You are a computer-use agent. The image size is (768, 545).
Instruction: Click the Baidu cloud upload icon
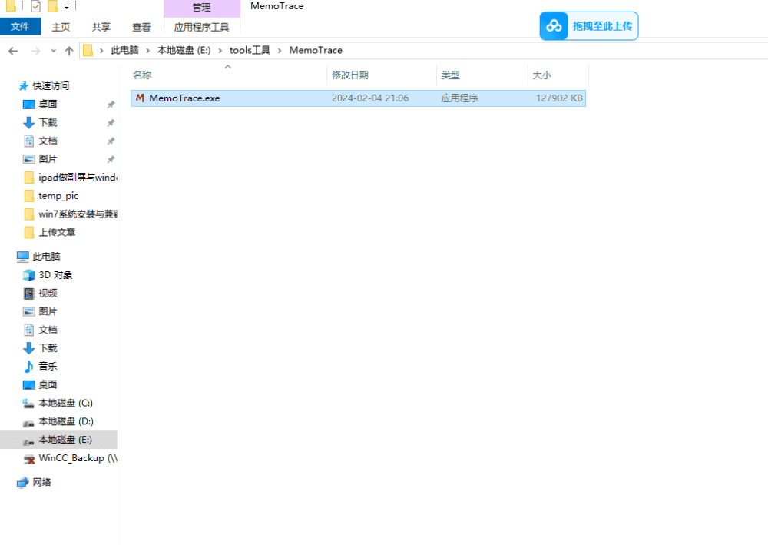point(554,26)
